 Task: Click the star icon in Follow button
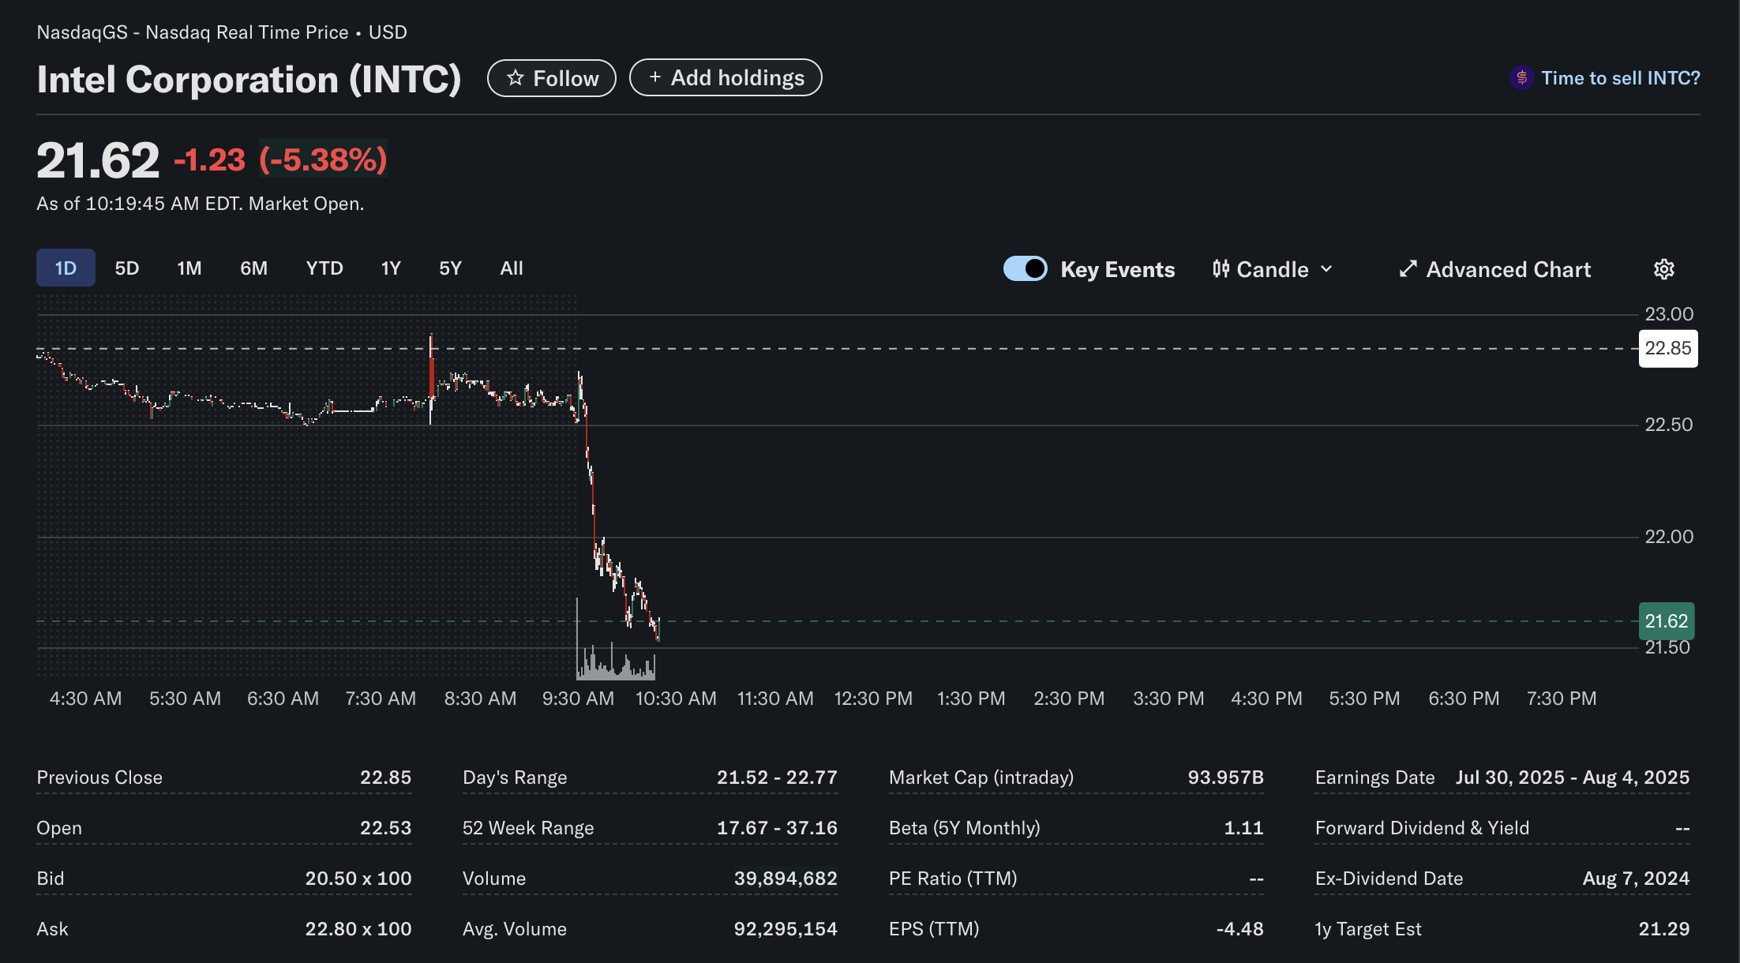tap(516, 78)
